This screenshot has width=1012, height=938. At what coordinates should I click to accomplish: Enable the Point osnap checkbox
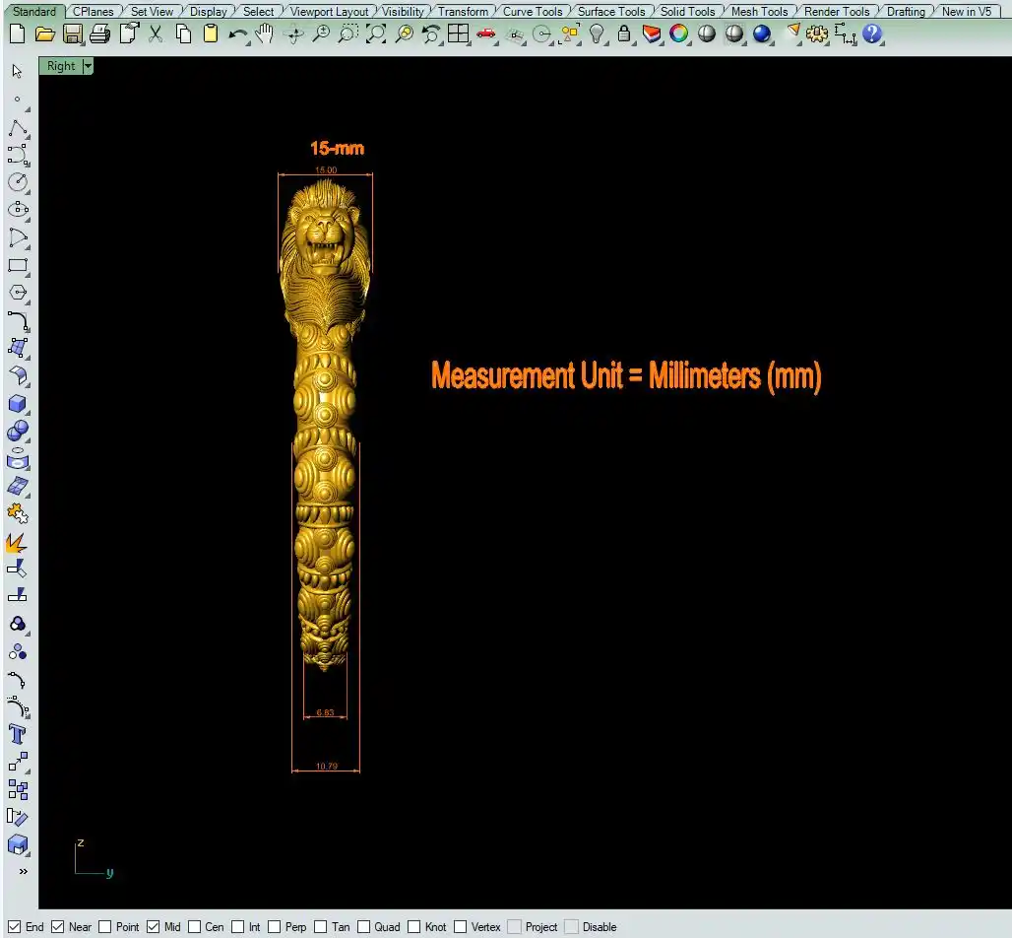[x=105, y=926]
